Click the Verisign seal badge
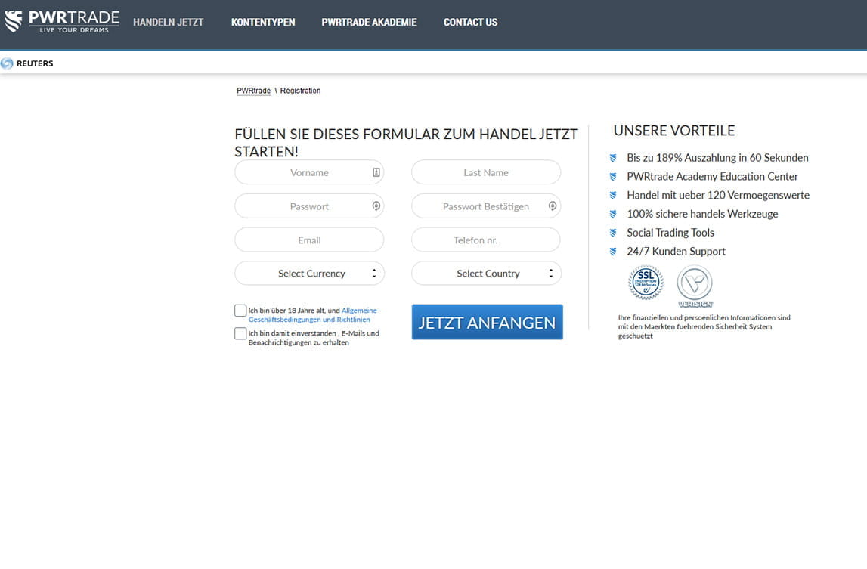This screenshot has width=867, height=569. (x=695, y=286)
